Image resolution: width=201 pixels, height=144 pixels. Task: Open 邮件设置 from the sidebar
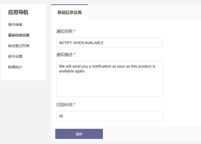[x=15, y=57]
